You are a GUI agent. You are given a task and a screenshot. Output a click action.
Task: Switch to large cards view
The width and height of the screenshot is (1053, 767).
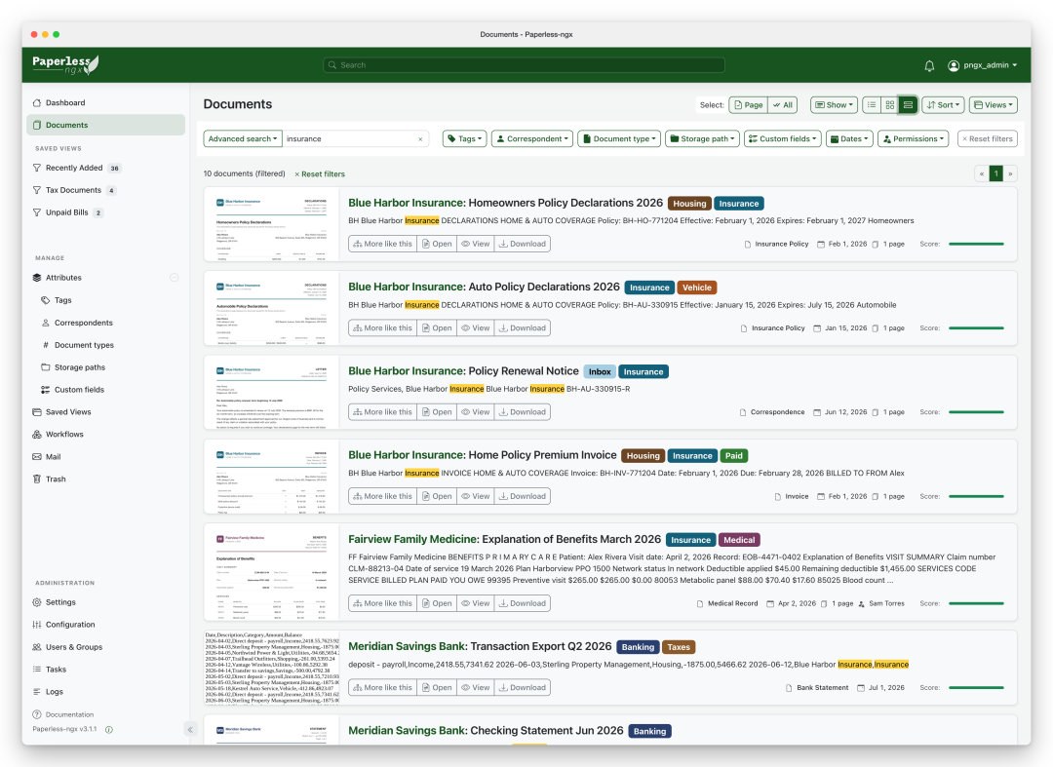[x=908, y=104]
